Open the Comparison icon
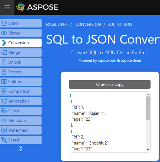Screen dimensions: 160x162 coord(4,92)
